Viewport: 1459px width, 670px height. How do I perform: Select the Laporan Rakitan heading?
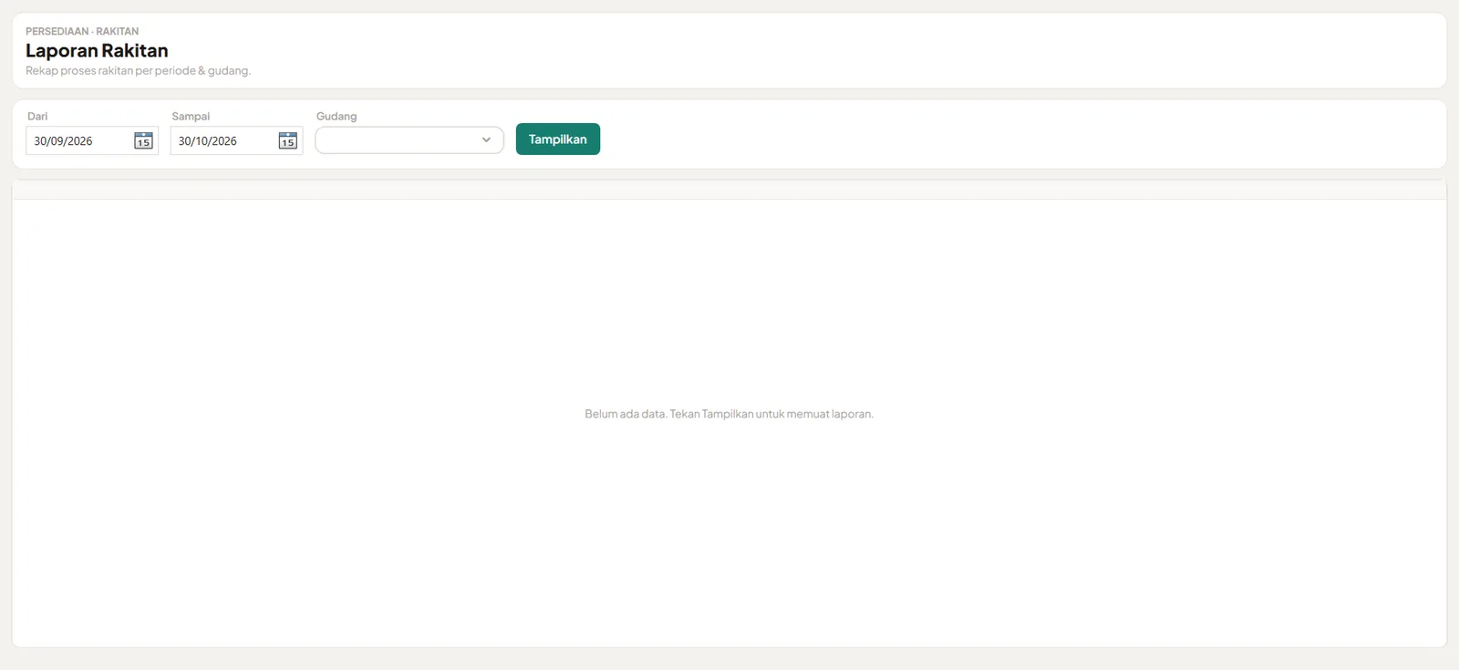97,51
